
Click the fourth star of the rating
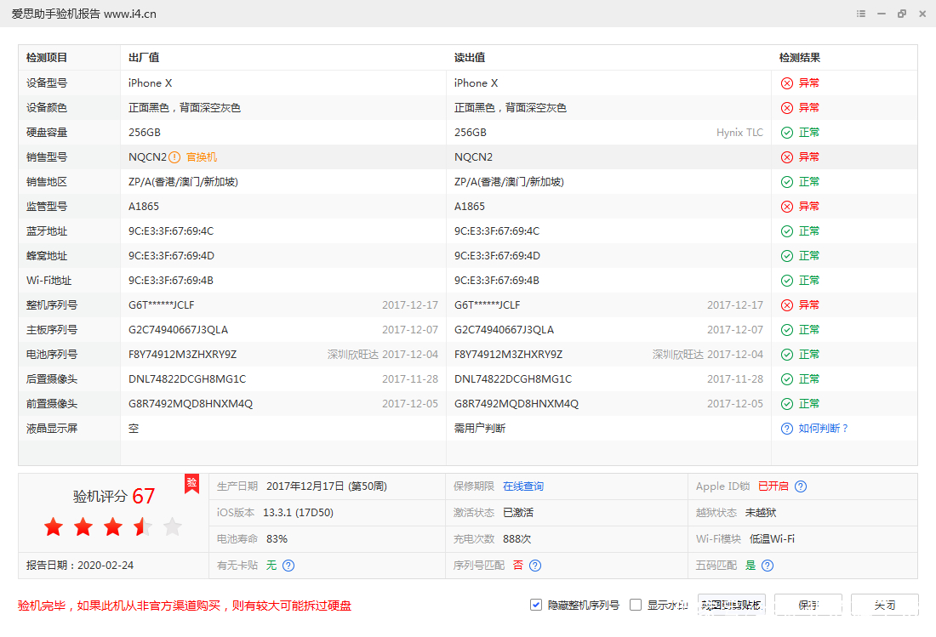point(142,526)
